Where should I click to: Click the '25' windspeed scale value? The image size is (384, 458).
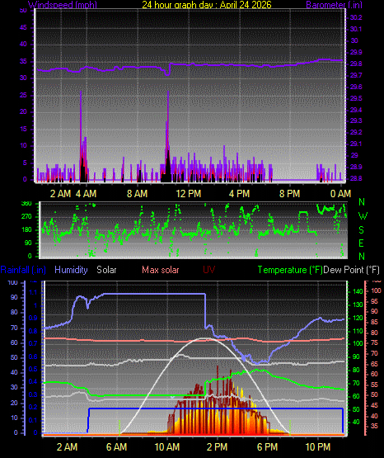pyautogui.click(x=23, y=95)
